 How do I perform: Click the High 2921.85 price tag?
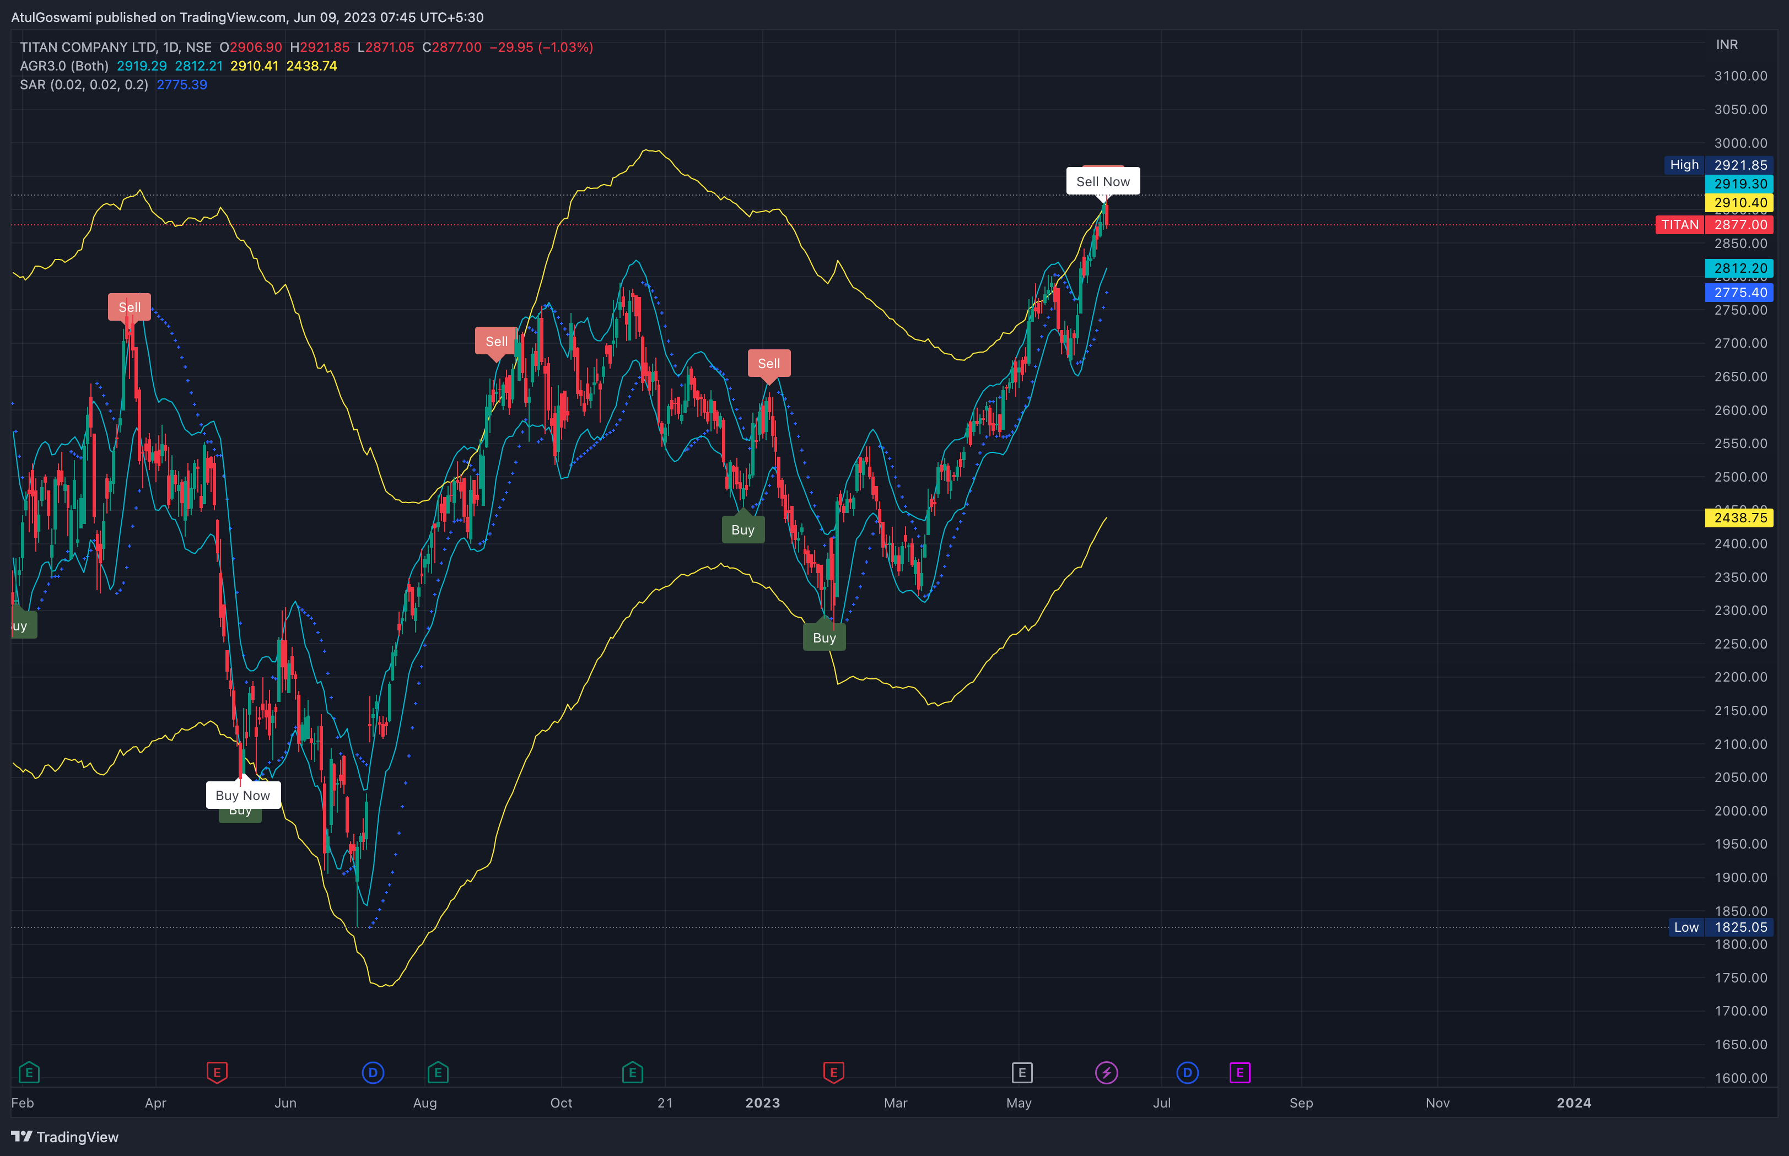1718,165
